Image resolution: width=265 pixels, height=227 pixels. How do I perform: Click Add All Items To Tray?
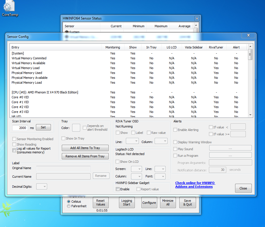pos(85,148)
